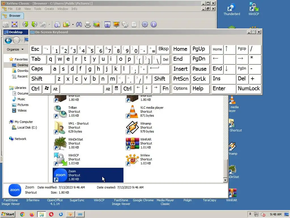
Task: Click the clock showing 9:48 AM
Action: coord(275,214)
